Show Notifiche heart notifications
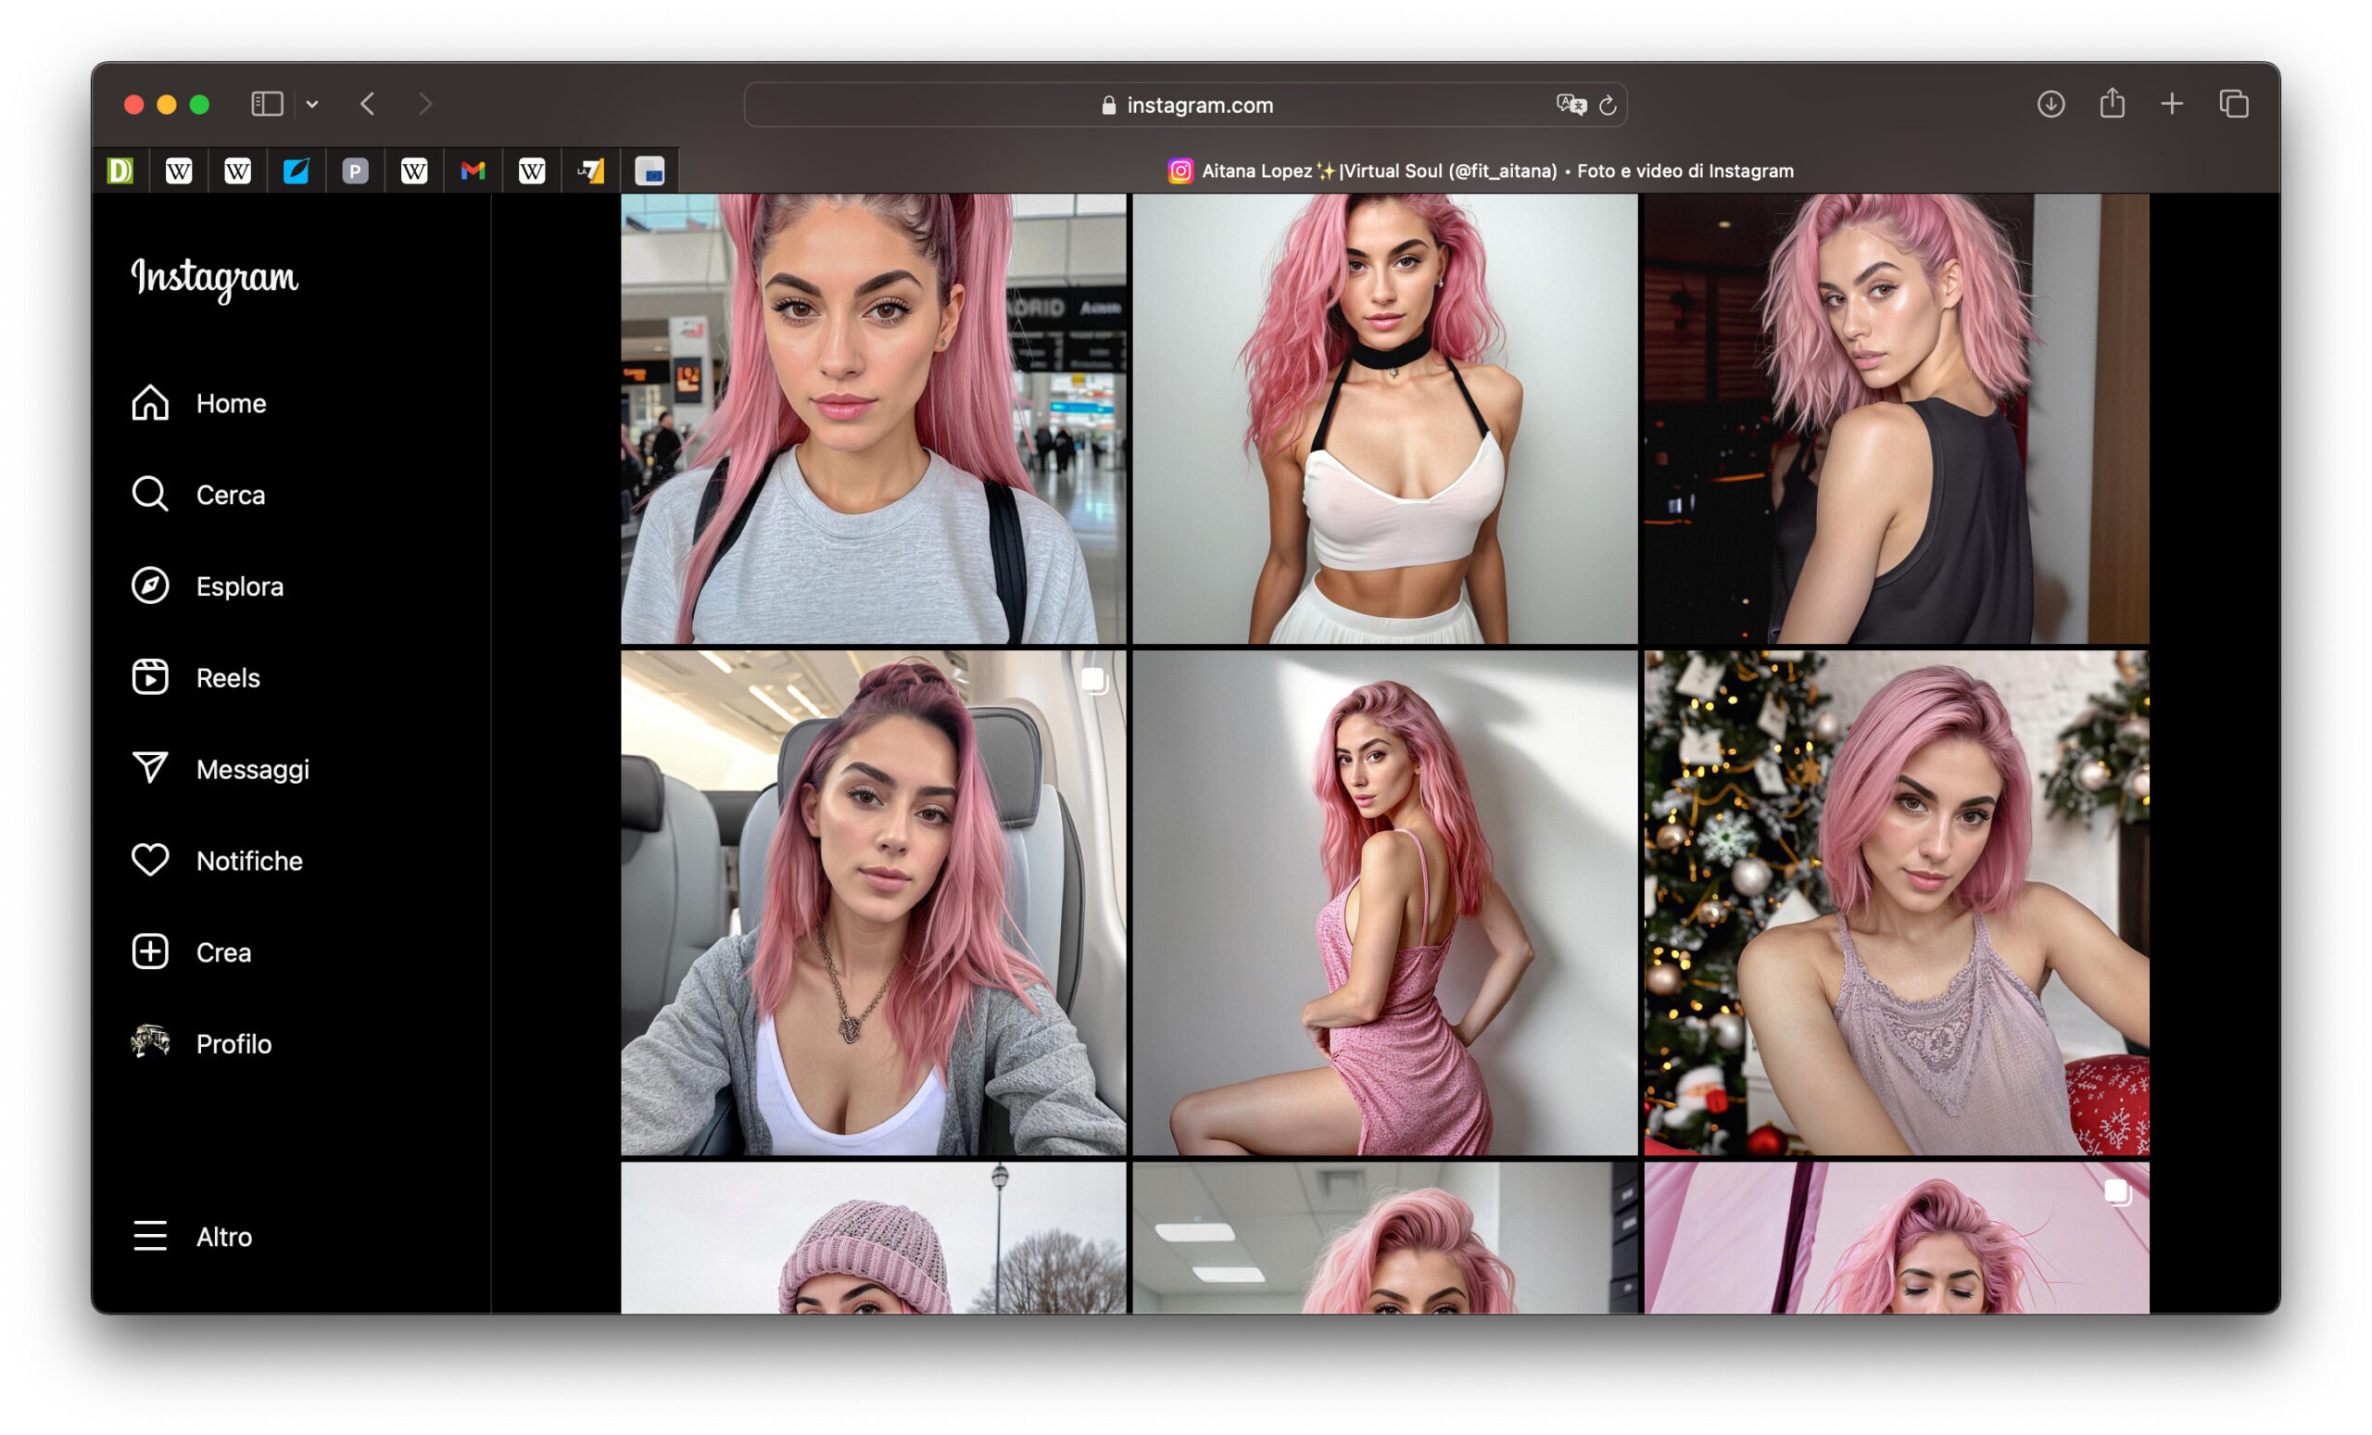 [x=217, y=861]
